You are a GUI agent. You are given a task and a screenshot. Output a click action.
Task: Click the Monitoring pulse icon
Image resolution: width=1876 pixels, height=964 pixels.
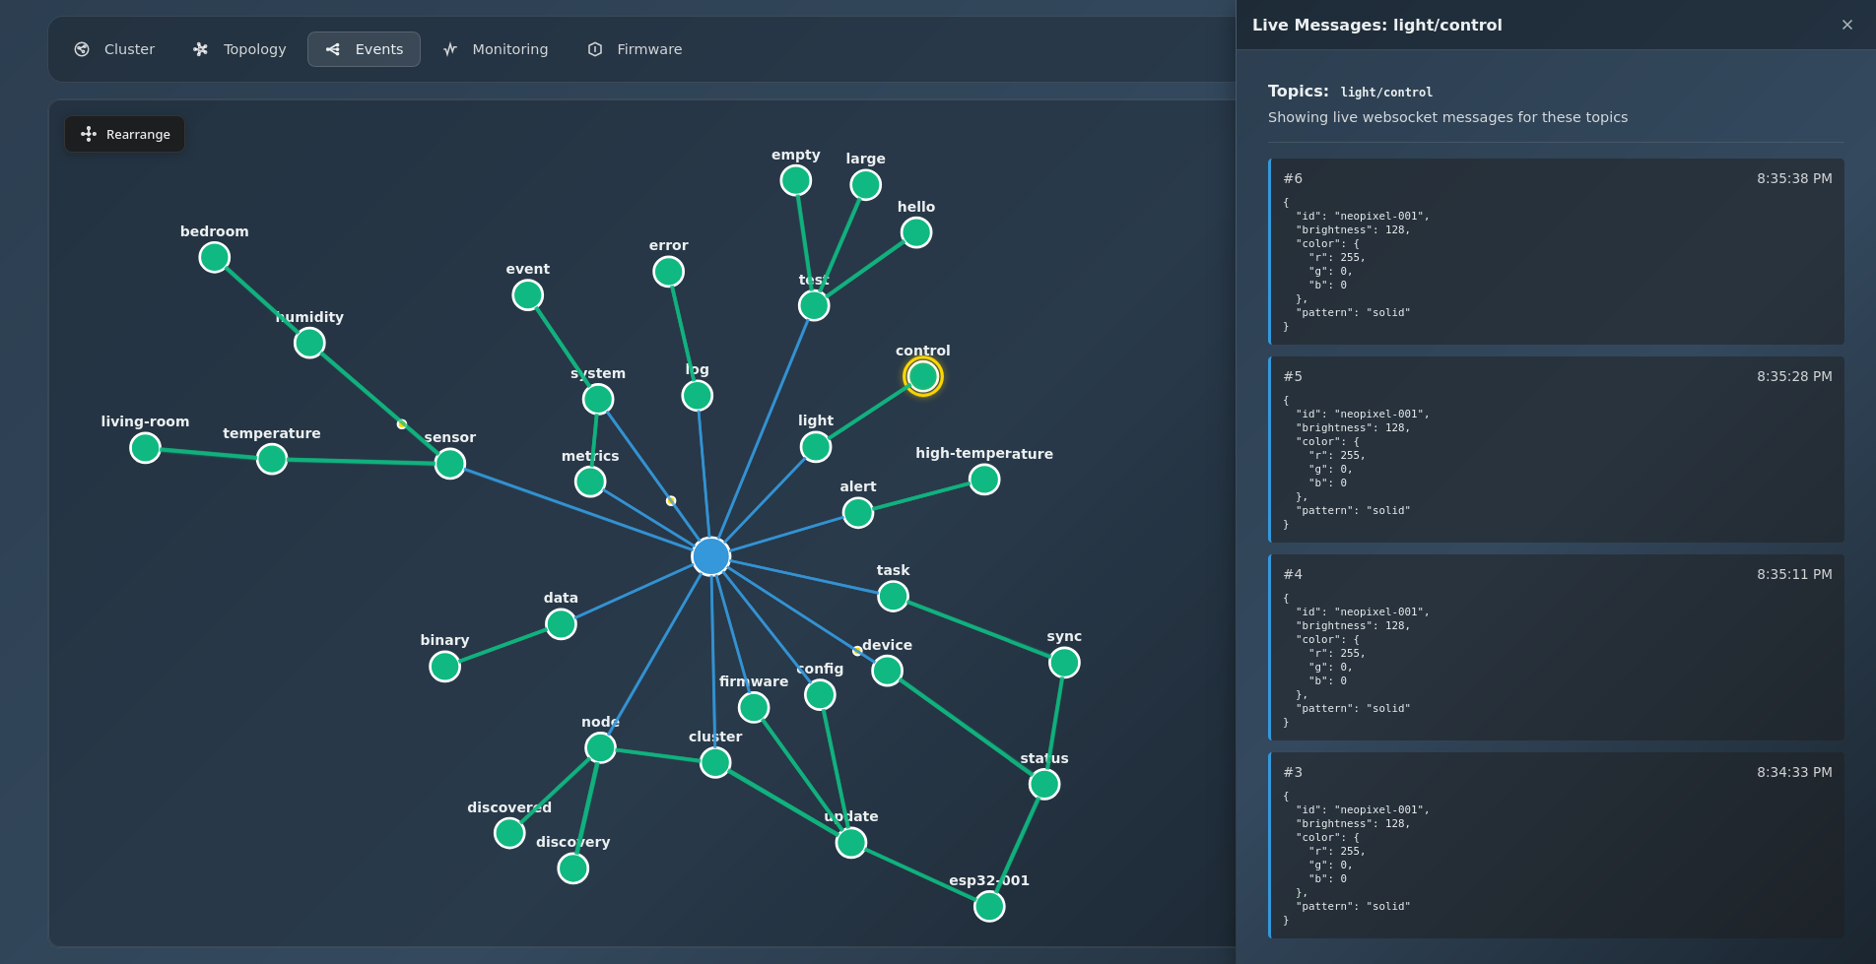(450, 49)
